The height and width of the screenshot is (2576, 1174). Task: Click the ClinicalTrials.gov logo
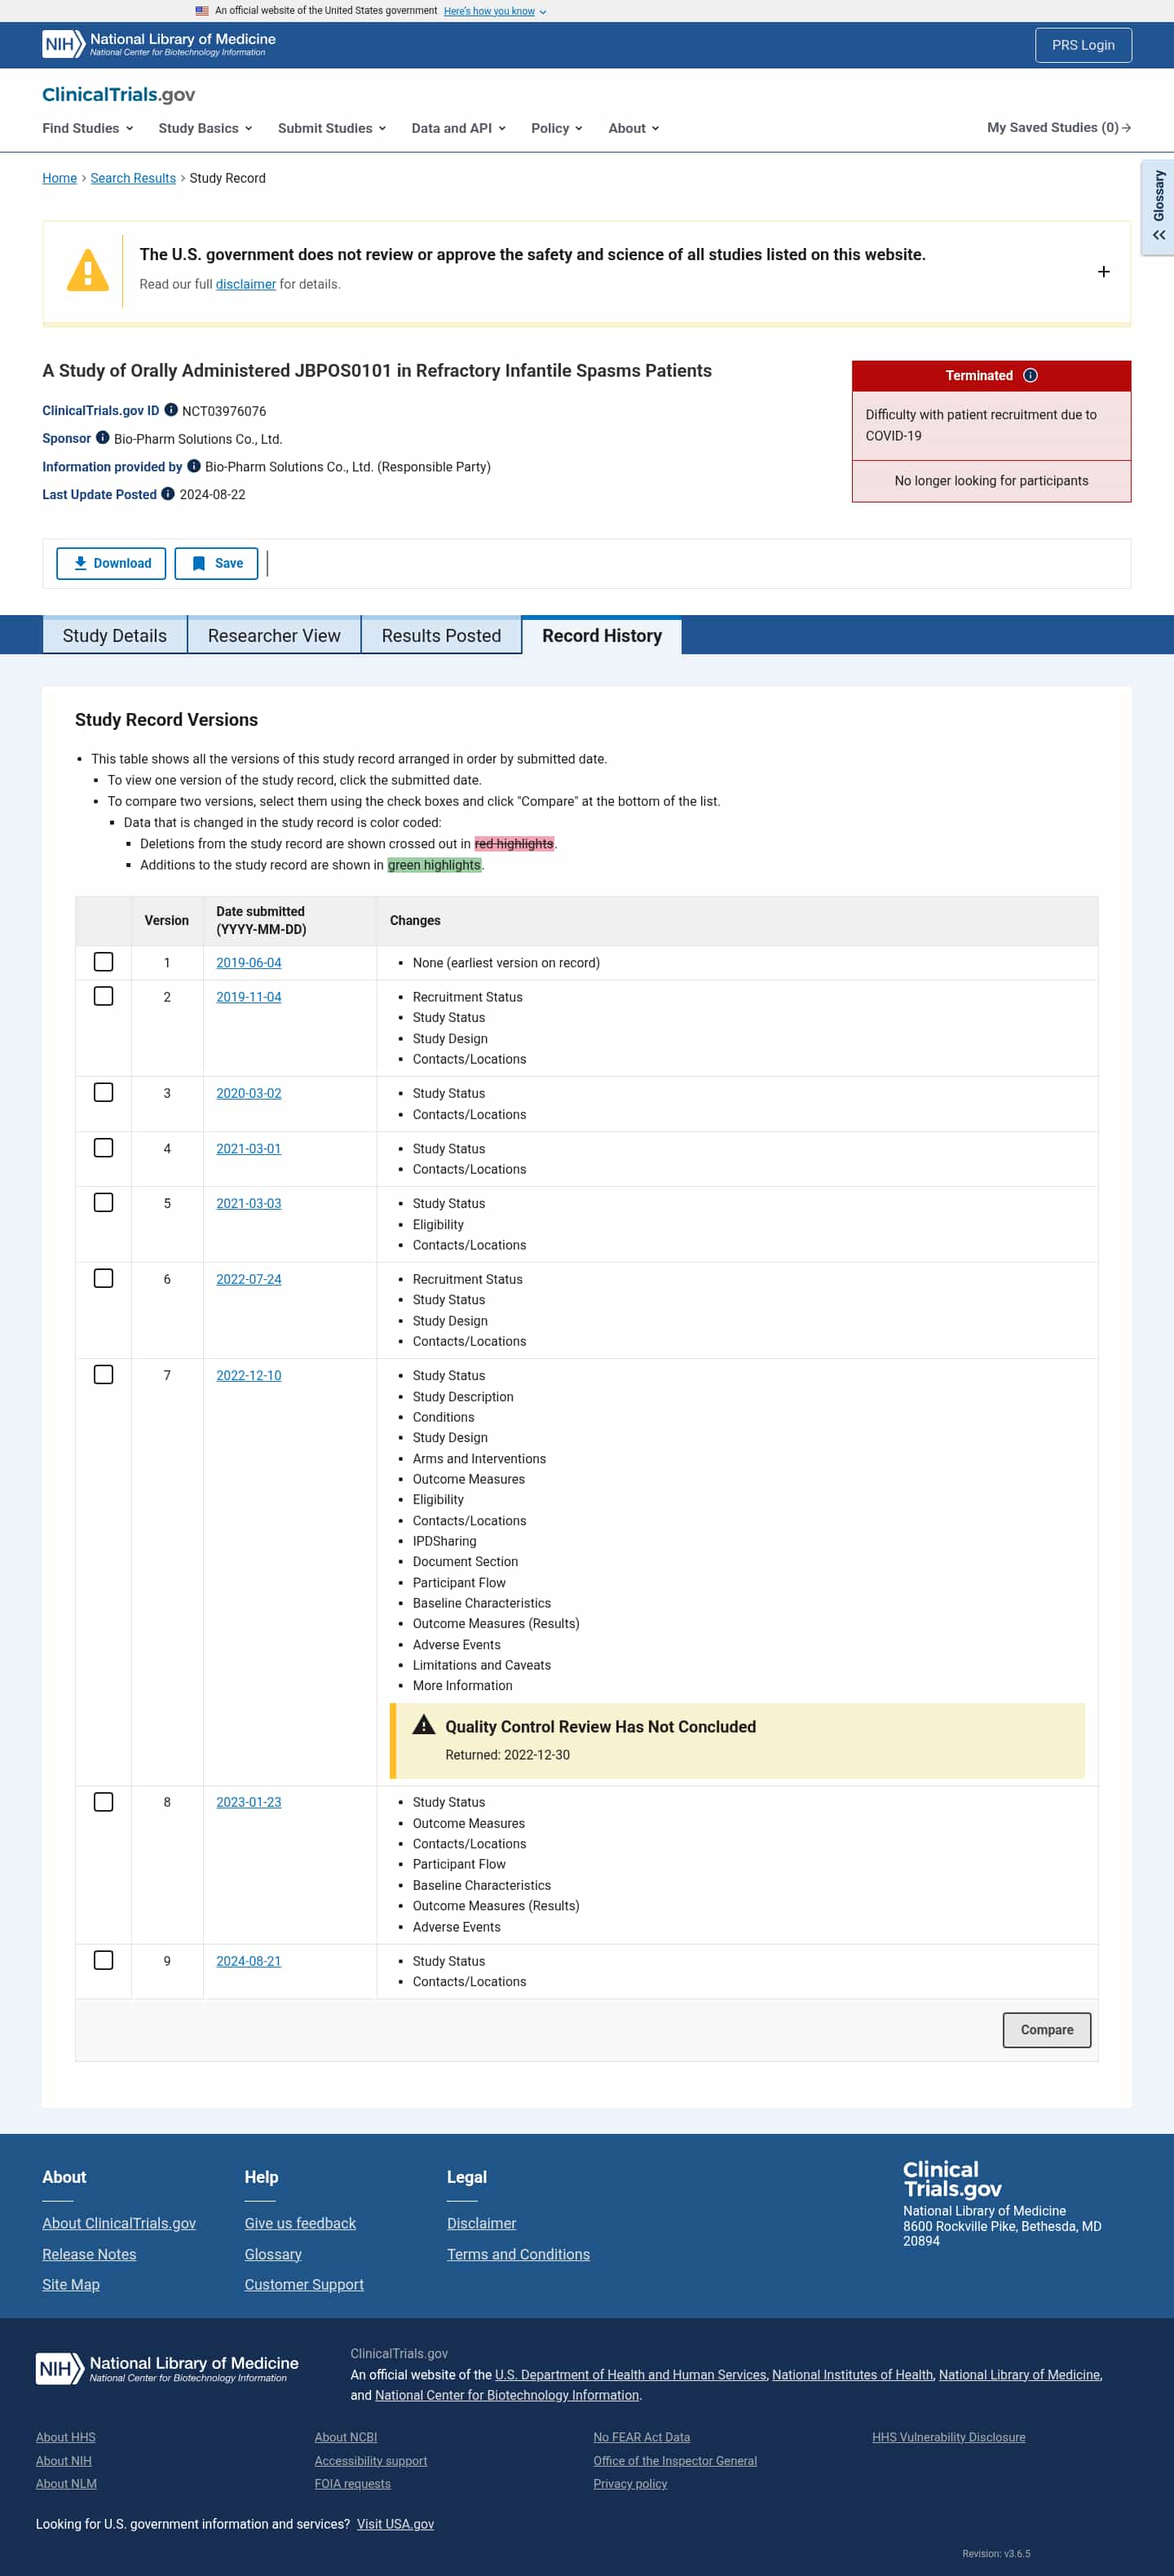tap(119, 94)
